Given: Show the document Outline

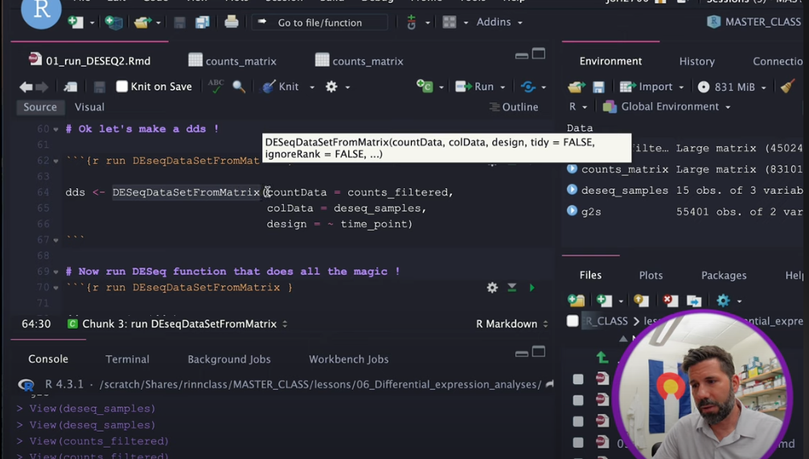Looking at the screenshot, I should [513, 107].
